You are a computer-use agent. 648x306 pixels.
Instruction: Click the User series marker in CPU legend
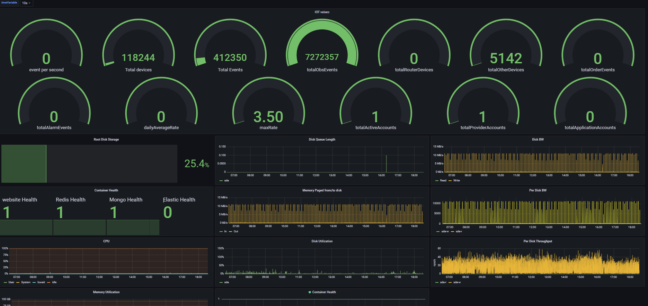click(x=5, y=282)
